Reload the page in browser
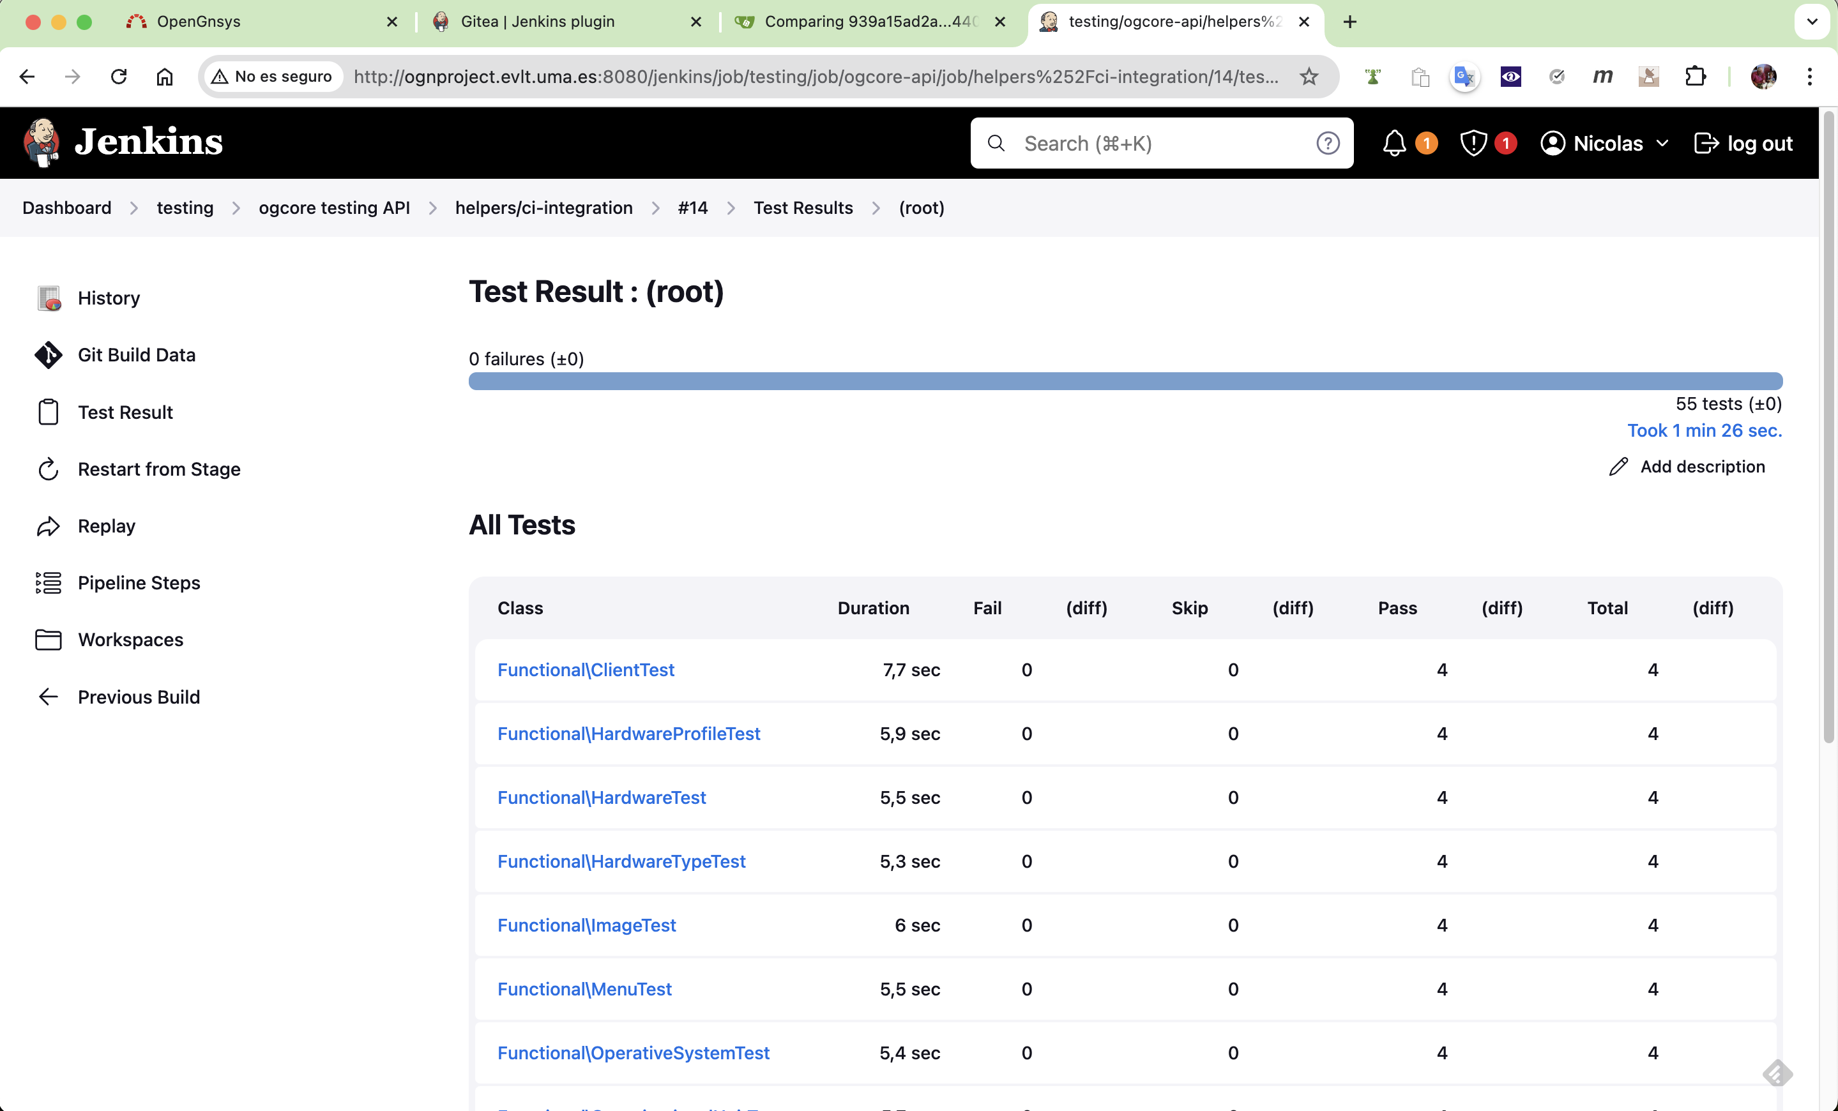Viewport: 1838px width, 1111px height. point(119,76)
